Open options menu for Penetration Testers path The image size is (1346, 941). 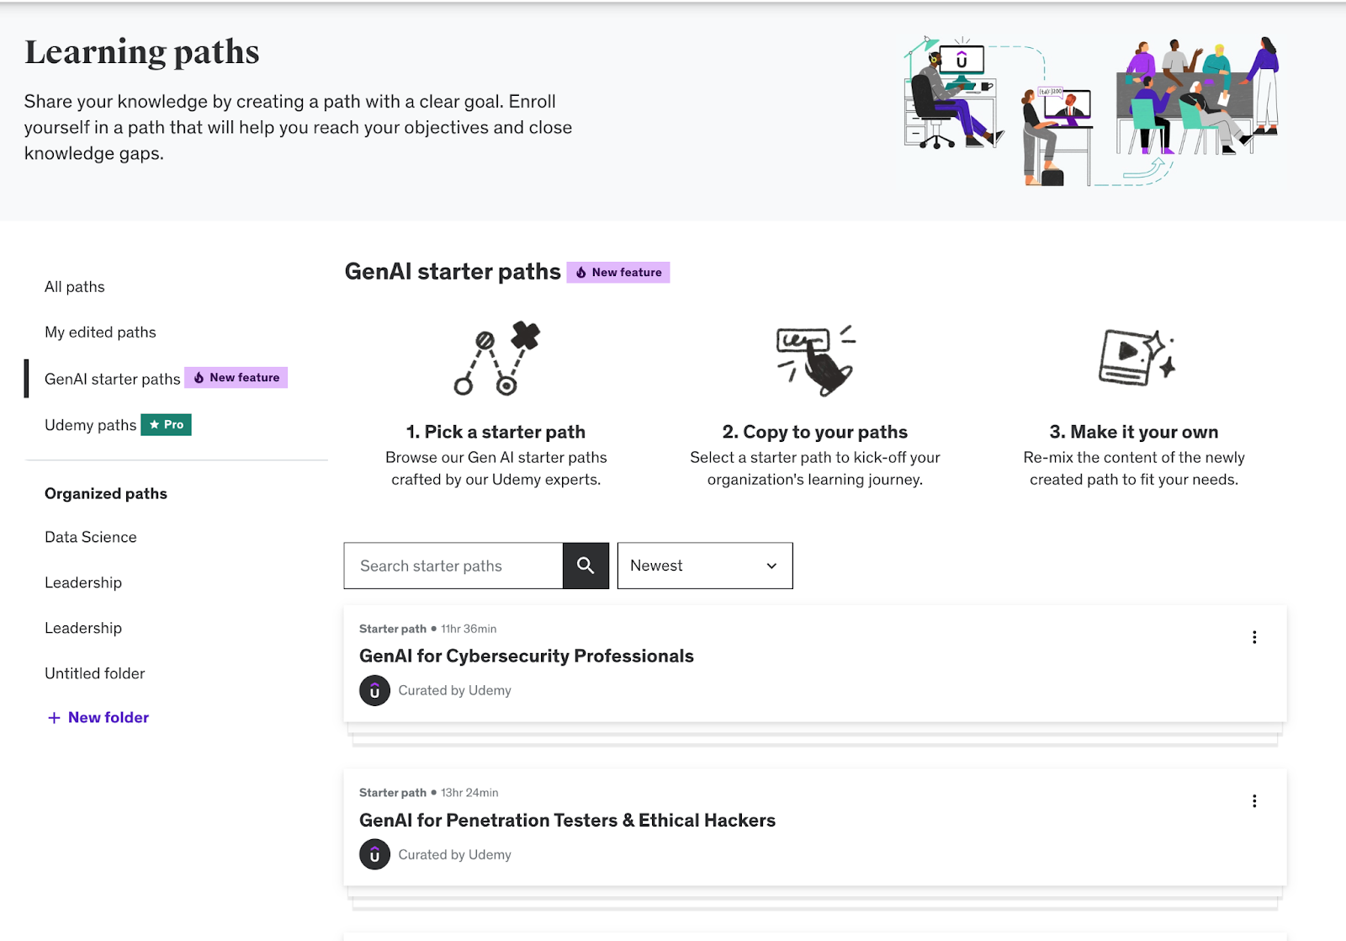(x=1254, y=801)
